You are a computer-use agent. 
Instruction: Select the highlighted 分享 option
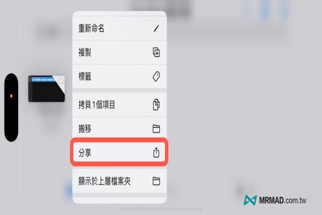(119, 153)
